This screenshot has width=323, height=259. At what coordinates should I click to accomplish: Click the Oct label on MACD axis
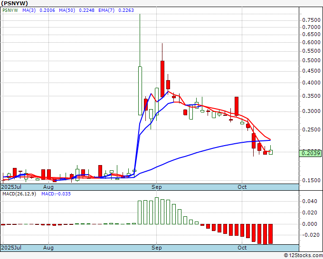point(242,248)
